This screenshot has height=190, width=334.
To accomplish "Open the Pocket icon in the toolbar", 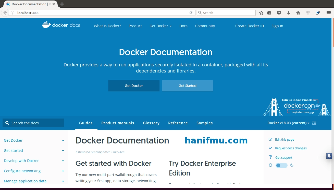I will click(279, 13).
